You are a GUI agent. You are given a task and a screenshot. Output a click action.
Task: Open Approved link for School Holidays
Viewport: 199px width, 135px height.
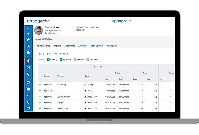pos(48,97)
